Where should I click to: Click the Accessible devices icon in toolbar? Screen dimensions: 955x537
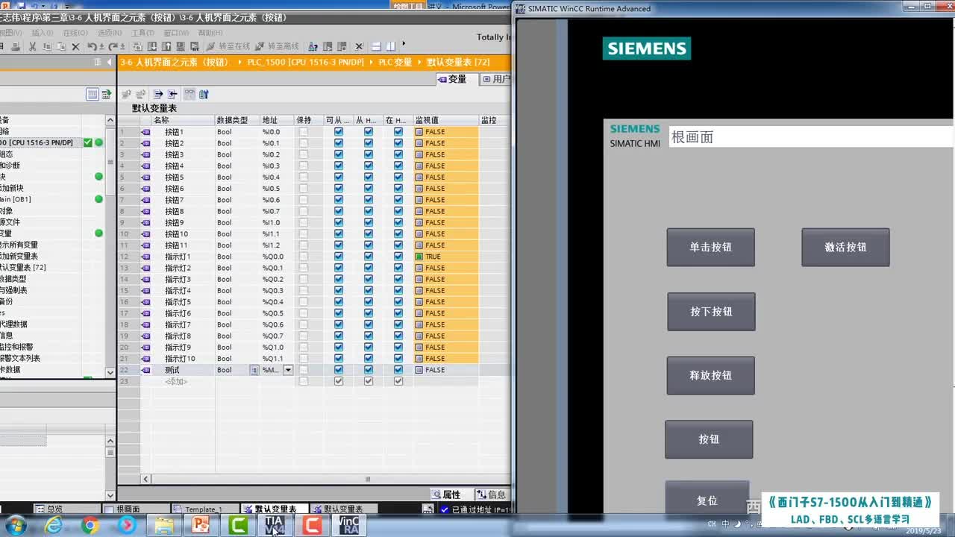pos(313,46)
